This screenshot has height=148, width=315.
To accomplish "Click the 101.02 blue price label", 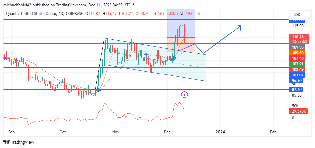I will coord(297,75).
